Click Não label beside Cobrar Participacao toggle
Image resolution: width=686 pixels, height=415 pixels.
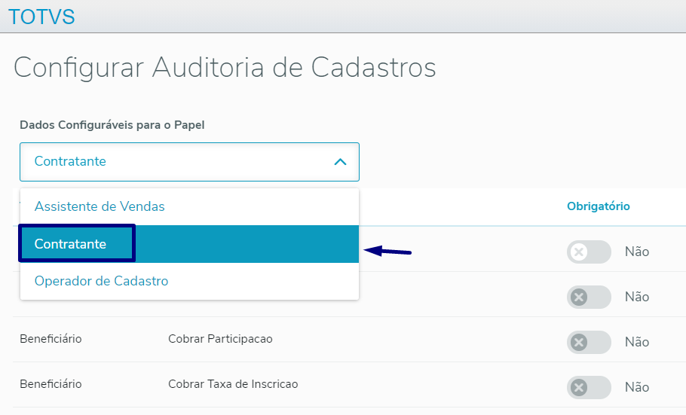coord(636,342)
